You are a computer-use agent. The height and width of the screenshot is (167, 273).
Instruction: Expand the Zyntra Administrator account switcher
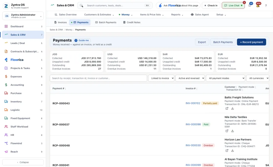pos(23,16)
